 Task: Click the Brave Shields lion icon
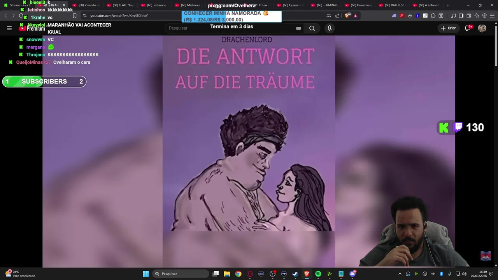point(347,16)
